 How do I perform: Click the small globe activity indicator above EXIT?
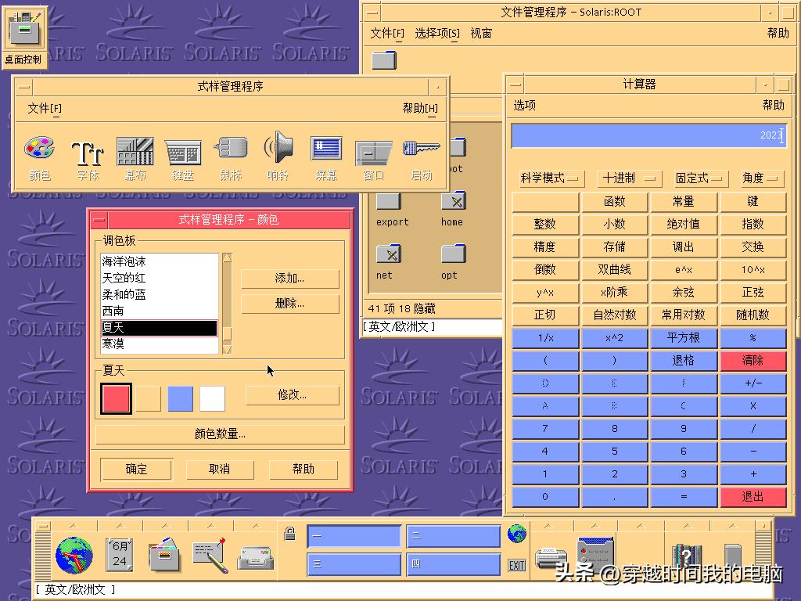click(517, 534)
